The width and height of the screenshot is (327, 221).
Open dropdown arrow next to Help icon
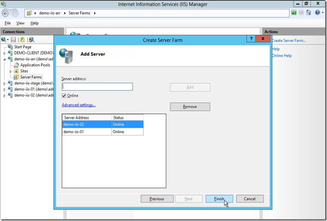tap(323, 13)
